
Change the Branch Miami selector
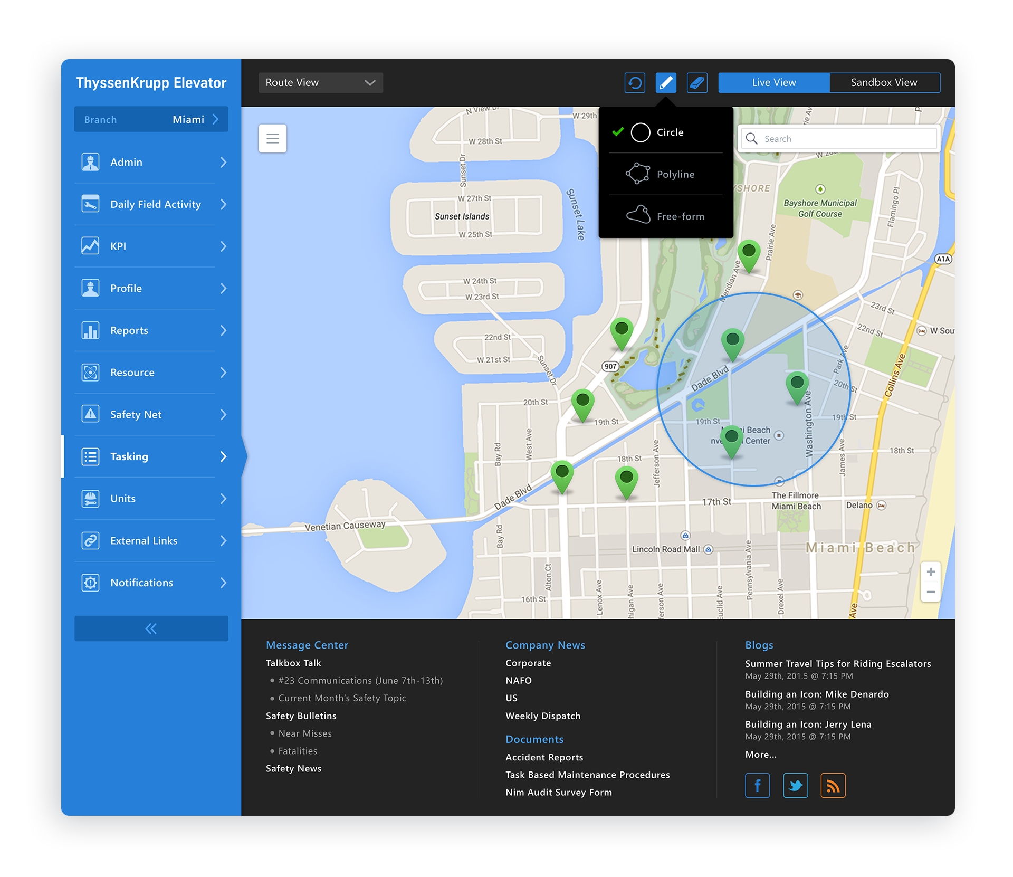151,119
